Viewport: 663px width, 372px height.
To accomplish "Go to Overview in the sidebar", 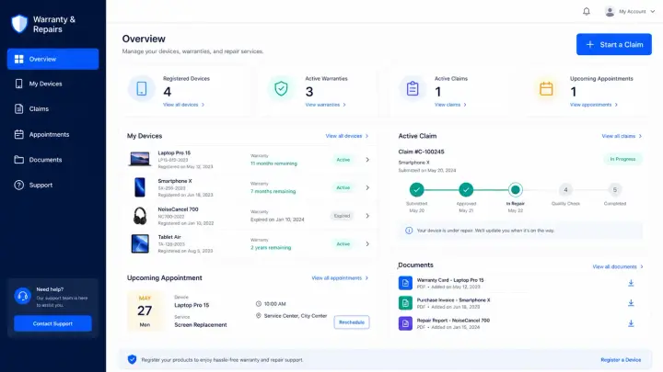I will coord(52,59).
